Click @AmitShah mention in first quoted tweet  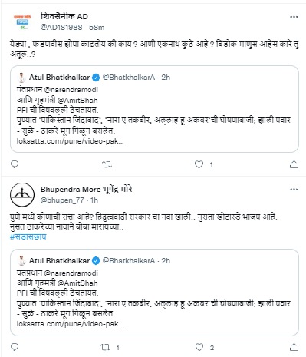pyautogui.click(x=77, y=101)
